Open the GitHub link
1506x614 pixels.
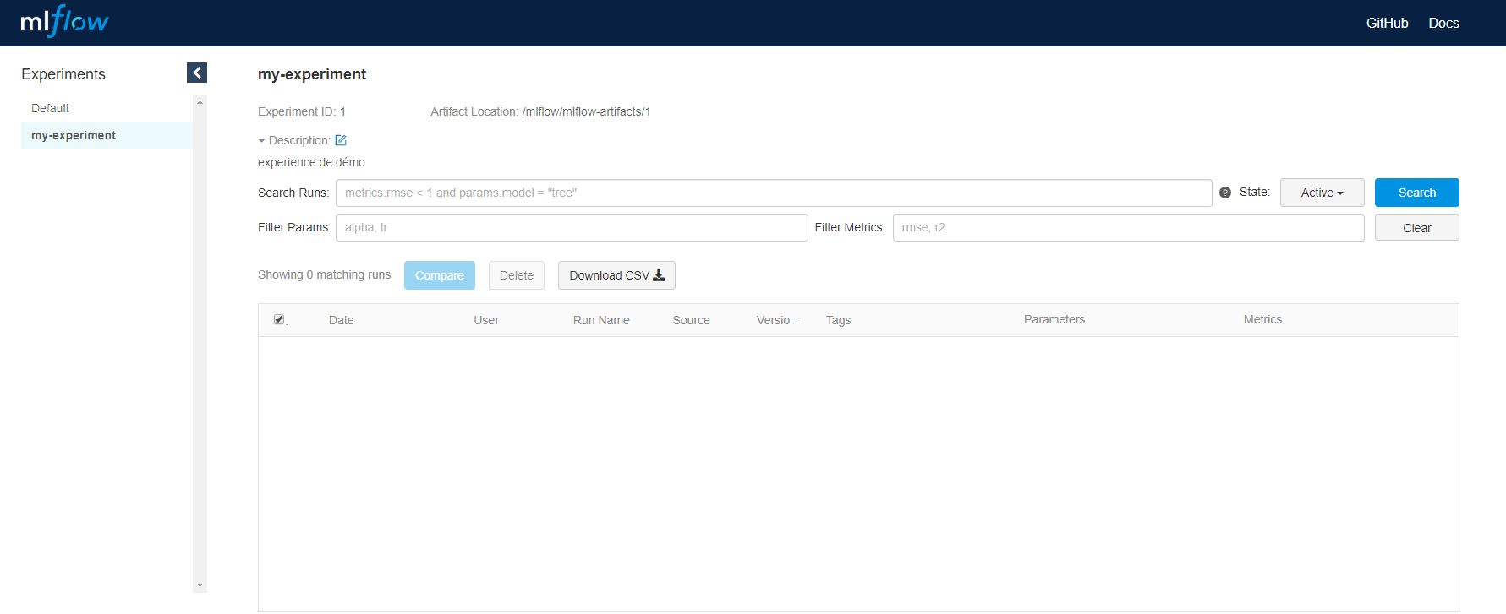[x=1387, y=23]
